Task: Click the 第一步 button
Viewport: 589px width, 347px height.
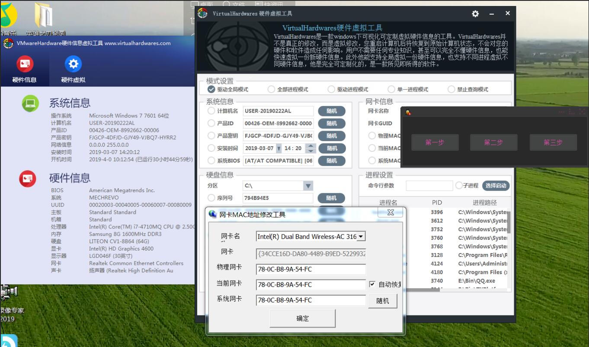Action: click(435, 142)
